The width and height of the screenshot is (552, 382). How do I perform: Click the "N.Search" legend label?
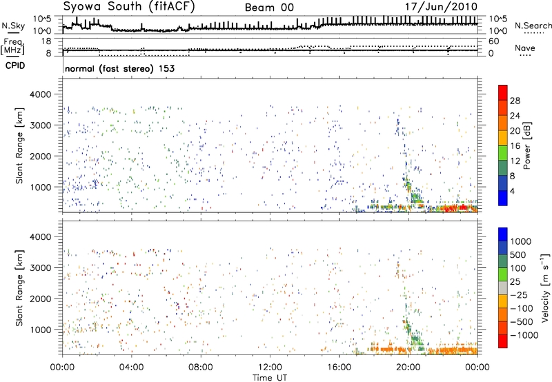pos(533,26)
